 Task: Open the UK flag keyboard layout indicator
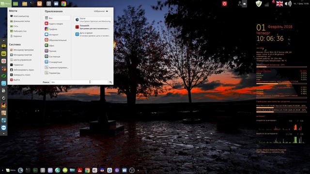pos(279,4)
